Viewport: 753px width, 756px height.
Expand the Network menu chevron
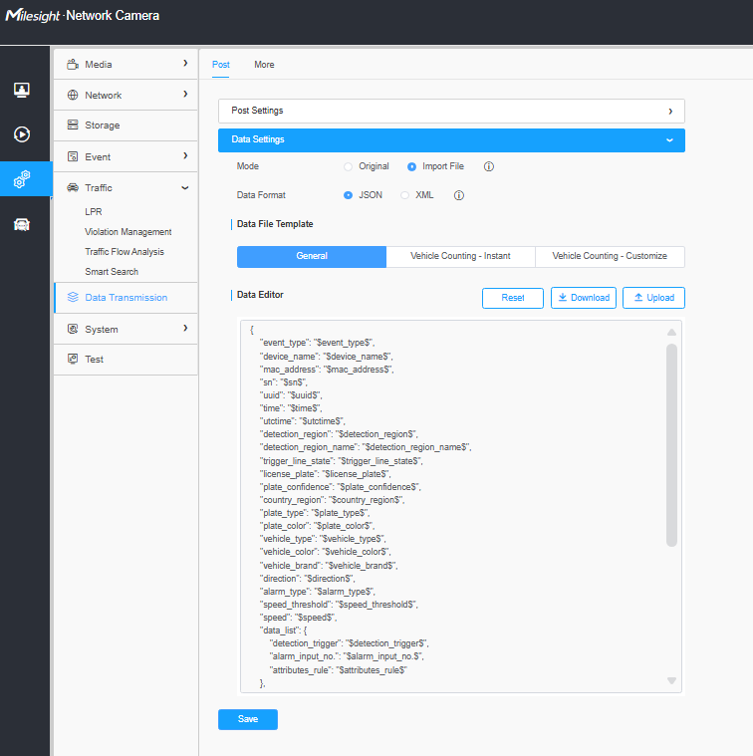185,94
